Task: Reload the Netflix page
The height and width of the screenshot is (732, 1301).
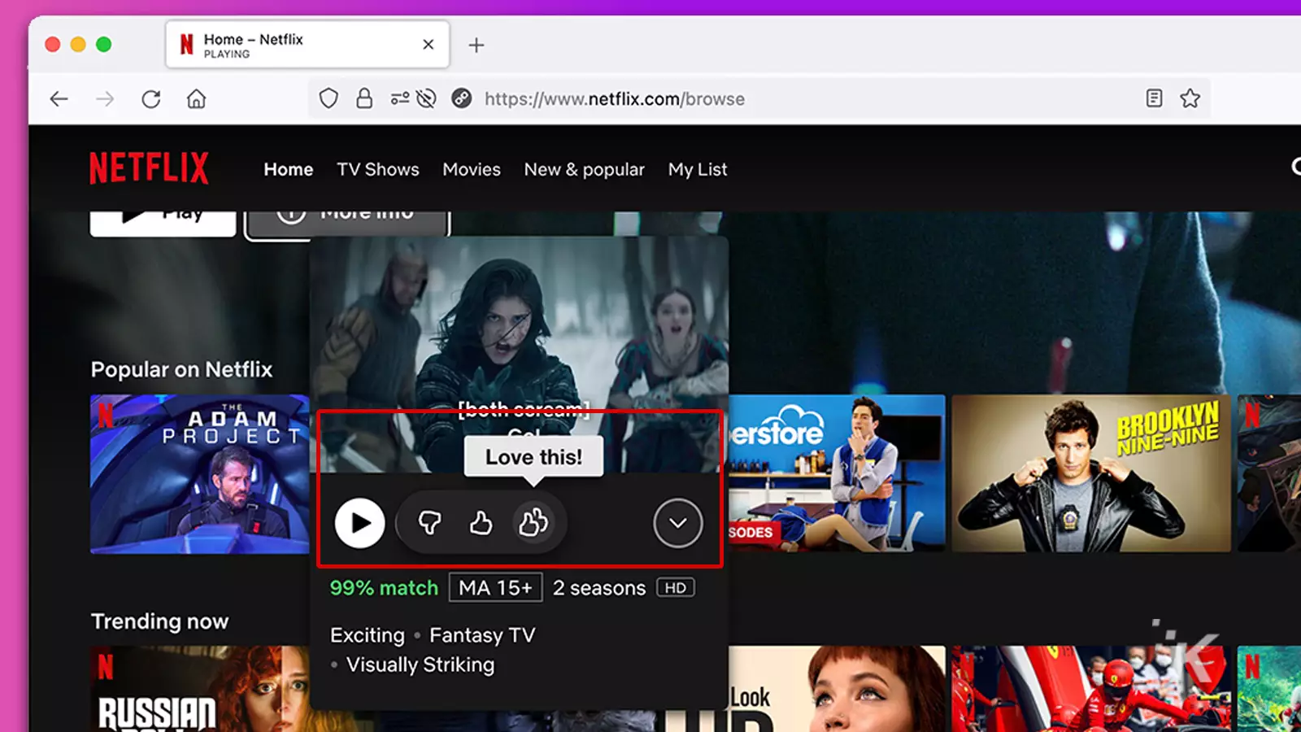Action: coord(151,99)
